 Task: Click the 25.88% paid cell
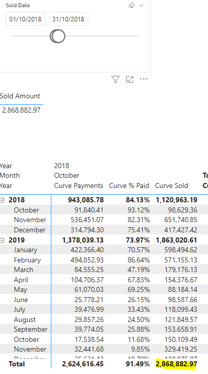(x=138, y=329)
